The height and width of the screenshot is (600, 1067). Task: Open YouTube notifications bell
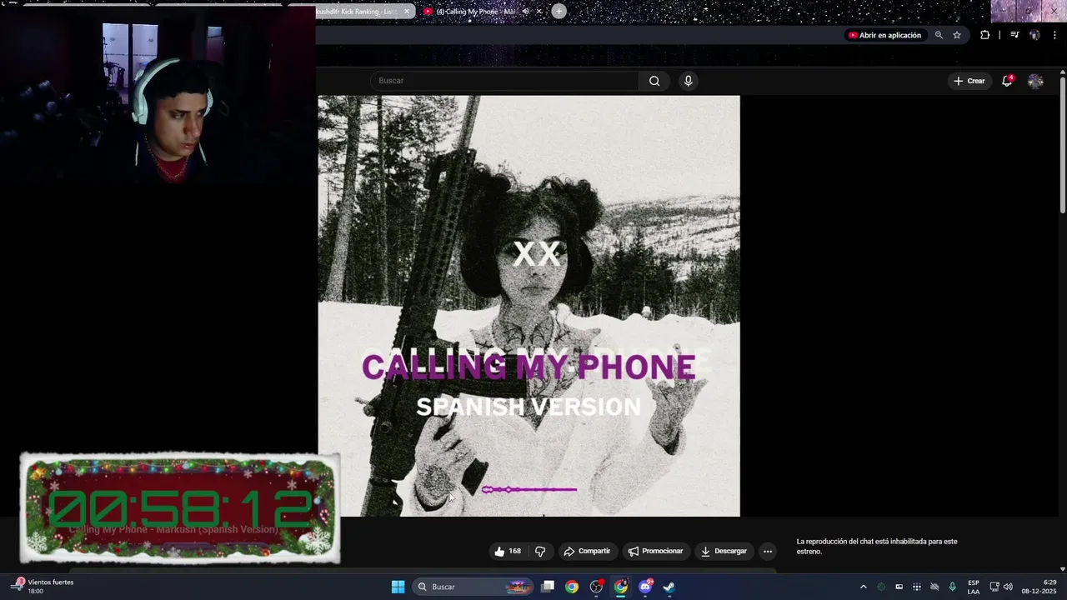(1007, 81)
